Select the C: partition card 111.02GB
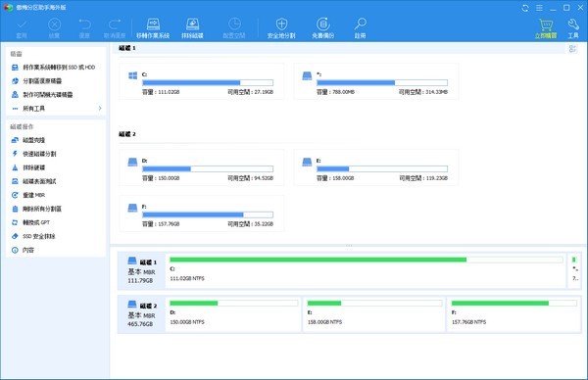The width and height of the screenshot is (588, 380). tap(201, 81)
